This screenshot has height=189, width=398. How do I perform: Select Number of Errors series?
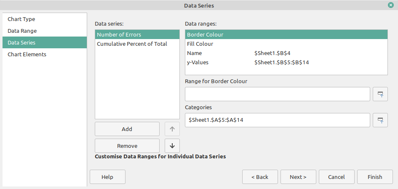[119, 34]
